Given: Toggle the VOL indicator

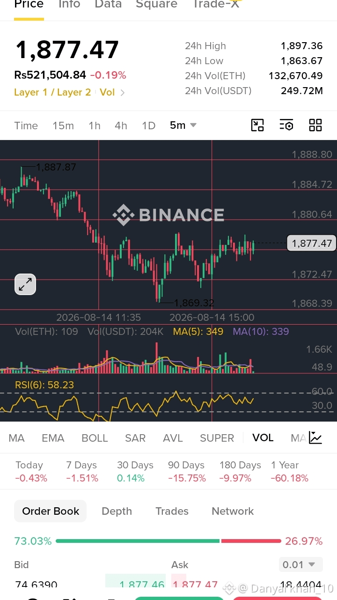Looking at the screenshot, I should (x=263, y=437).
